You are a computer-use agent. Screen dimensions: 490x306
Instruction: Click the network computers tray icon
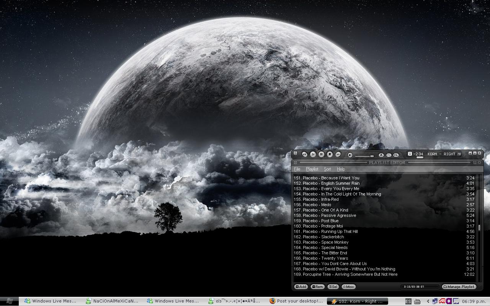(x=435, y=301)
